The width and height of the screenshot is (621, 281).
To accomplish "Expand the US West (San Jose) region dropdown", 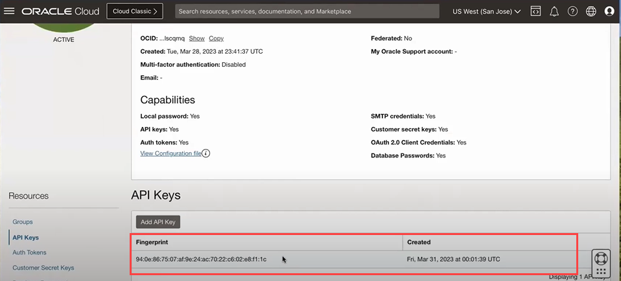I will tap(486, 12).
